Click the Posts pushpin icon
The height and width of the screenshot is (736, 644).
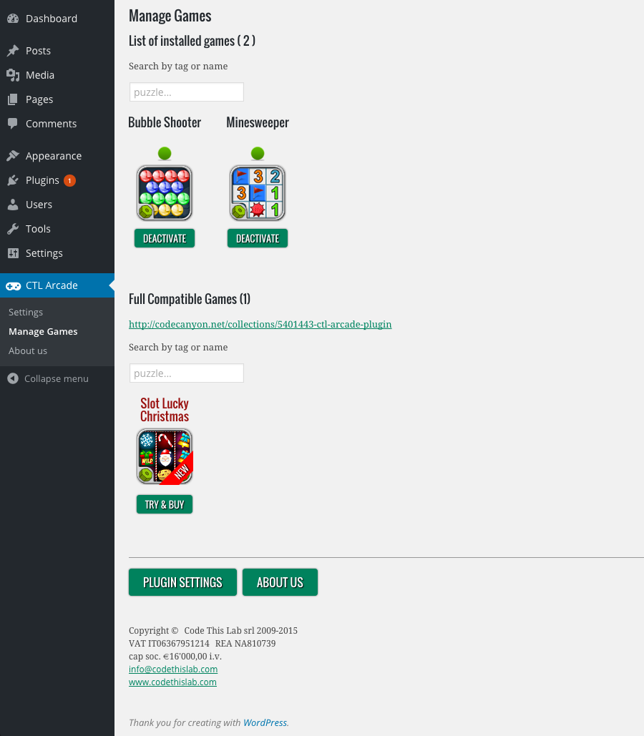[x=13, y=51]
